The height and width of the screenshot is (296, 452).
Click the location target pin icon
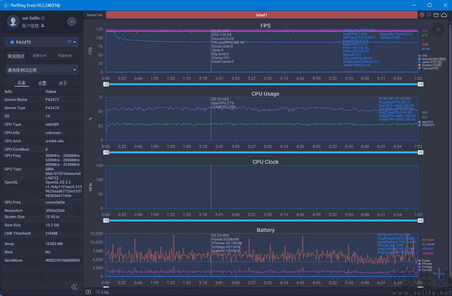click(422, 15)
